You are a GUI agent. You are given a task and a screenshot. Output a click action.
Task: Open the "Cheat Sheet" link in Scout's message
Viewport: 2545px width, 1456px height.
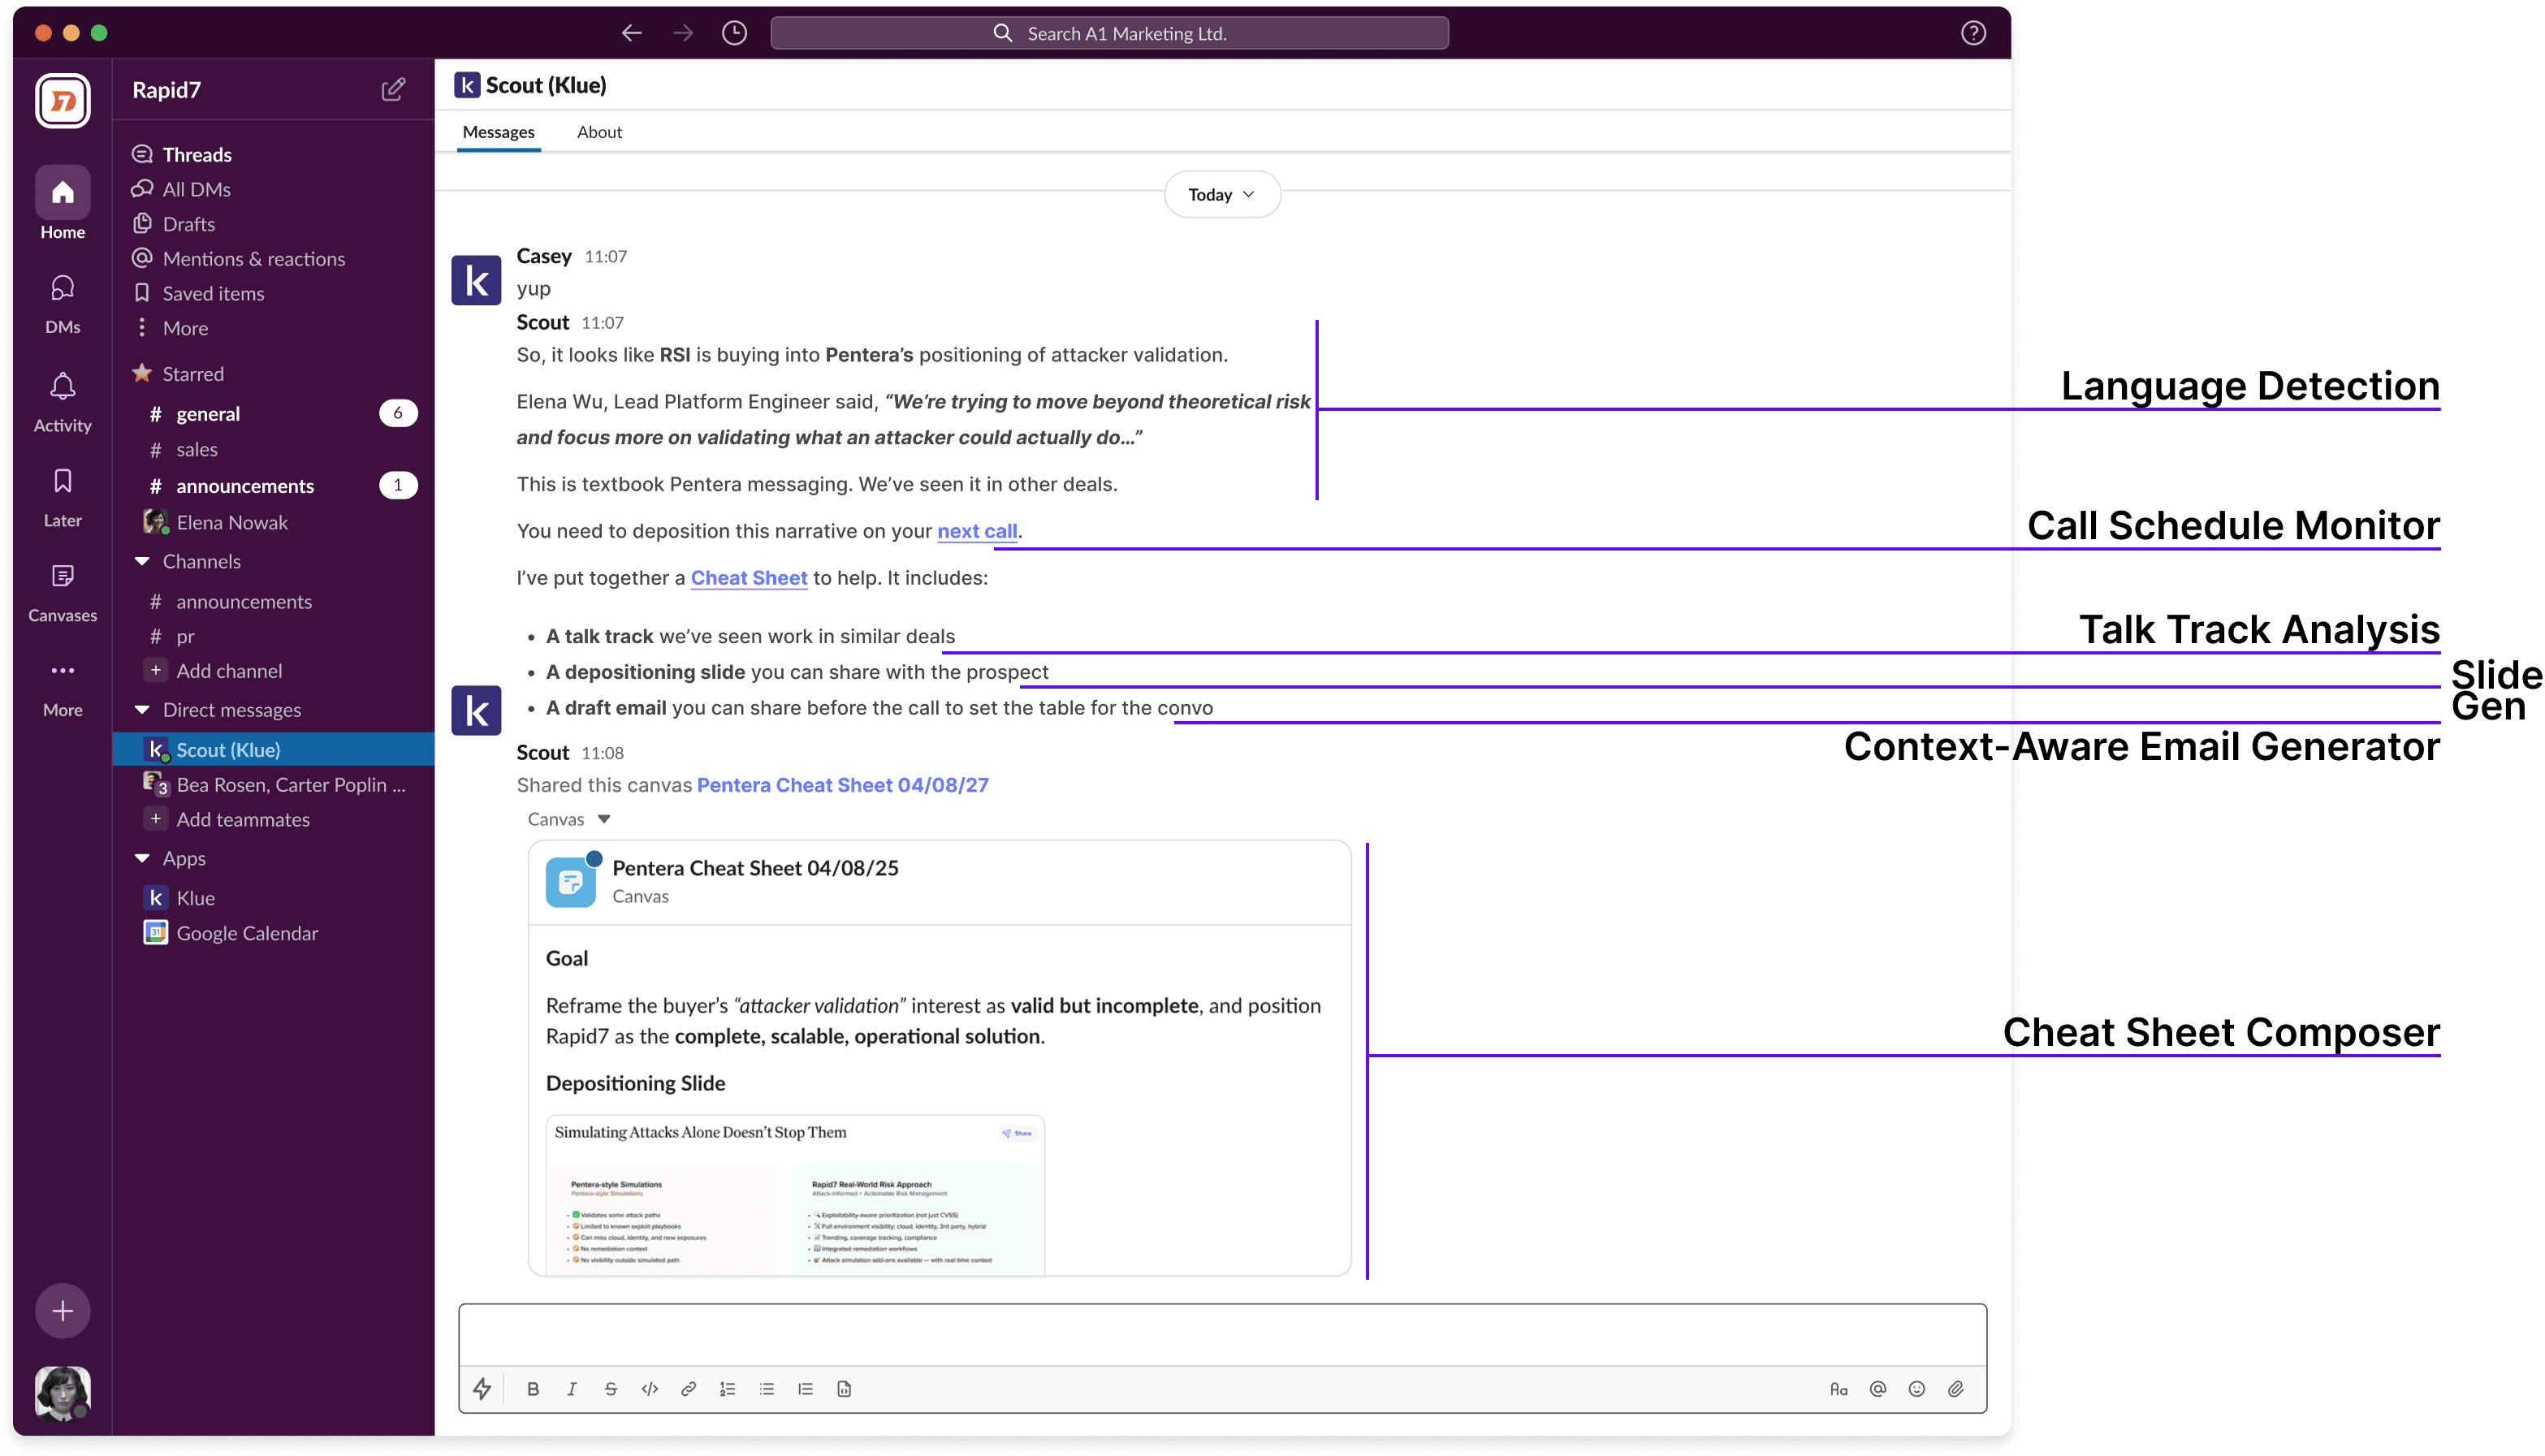[749, 578]
